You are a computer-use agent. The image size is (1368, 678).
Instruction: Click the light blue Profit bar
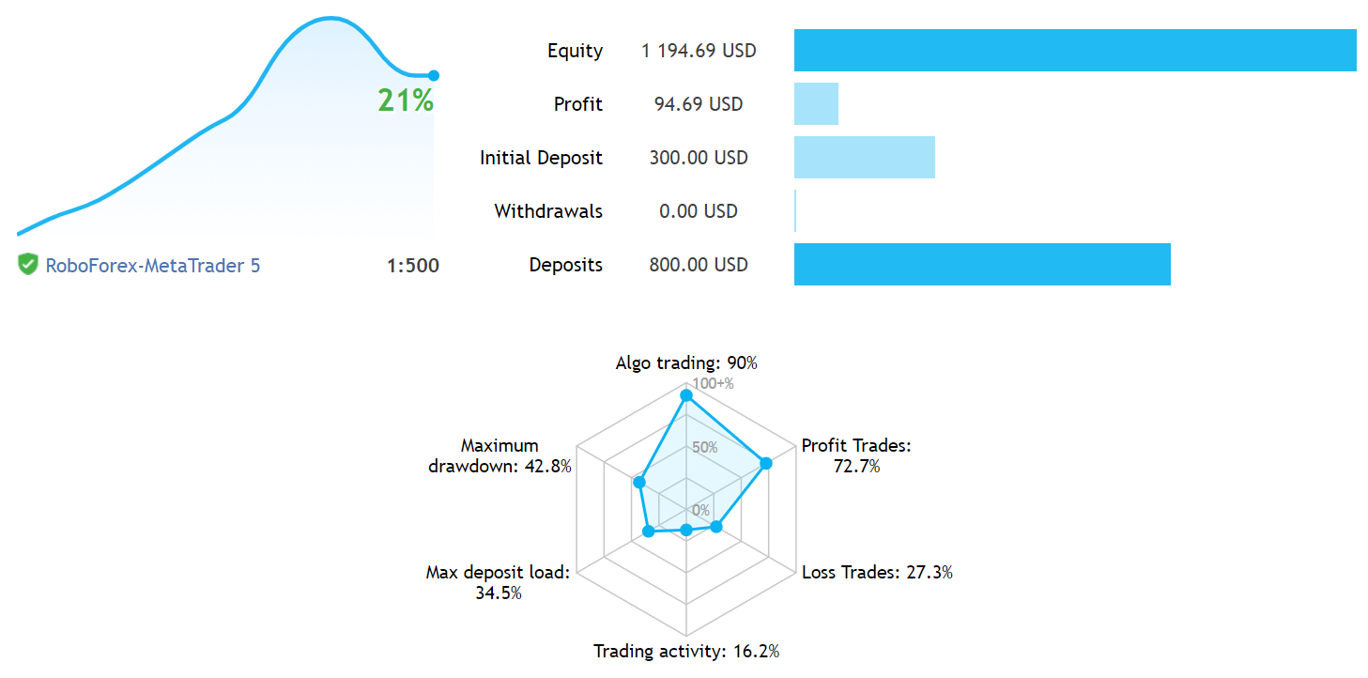(816, 104)
